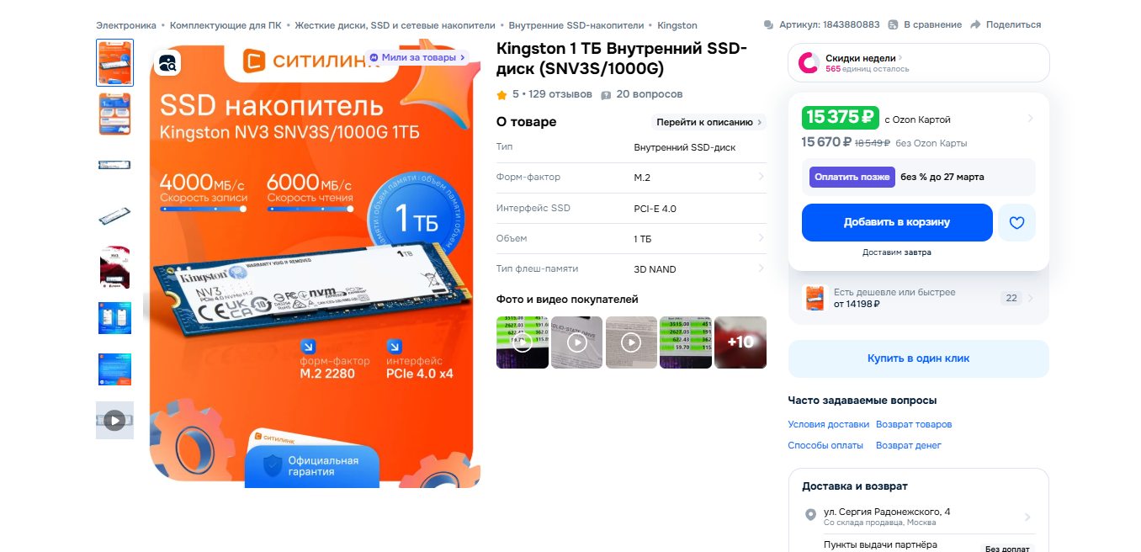Click the compare icon beside В сравнение
The height and width of the screenshot is (552, 1141).
click(x=894, y=25)
